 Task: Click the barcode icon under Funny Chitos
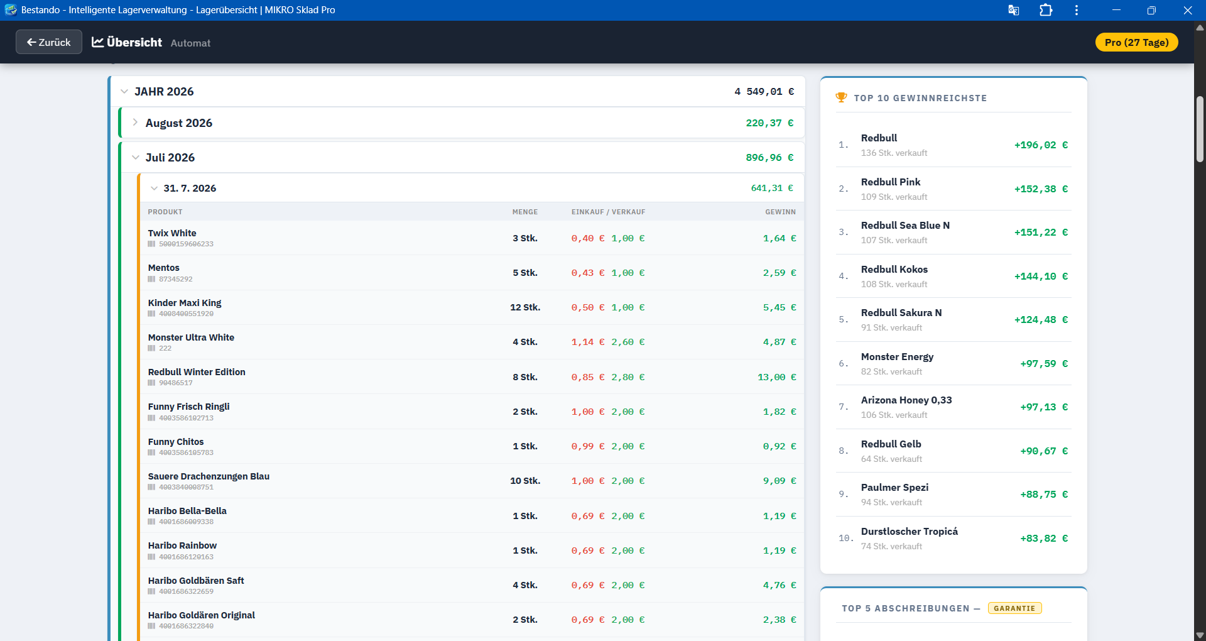tap(151, 452)
